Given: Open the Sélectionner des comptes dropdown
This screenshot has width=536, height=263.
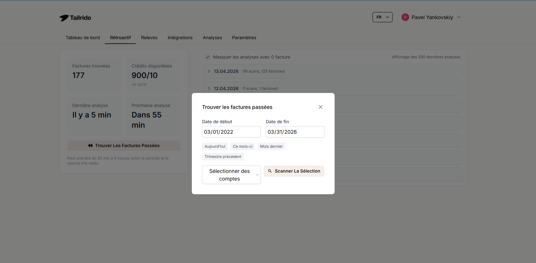Looking at the screenshot, I should 231,175.
